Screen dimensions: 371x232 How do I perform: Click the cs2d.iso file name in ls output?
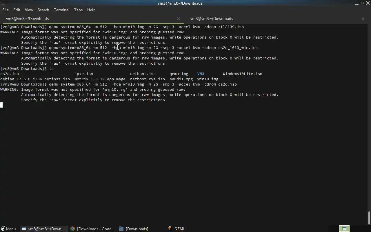point(10,74)
